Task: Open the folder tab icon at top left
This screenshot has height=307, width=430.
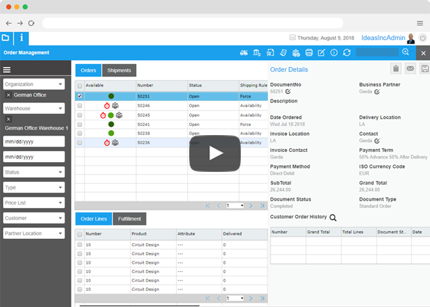Action: pos(6,38)
